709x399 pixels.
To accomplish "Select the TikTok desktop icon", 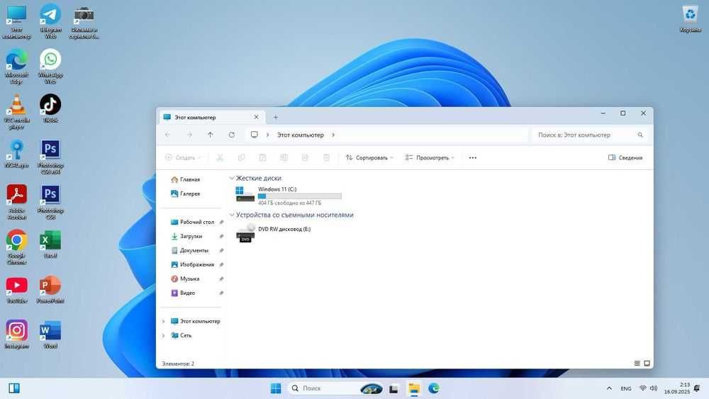I will (x=50, y=108).
